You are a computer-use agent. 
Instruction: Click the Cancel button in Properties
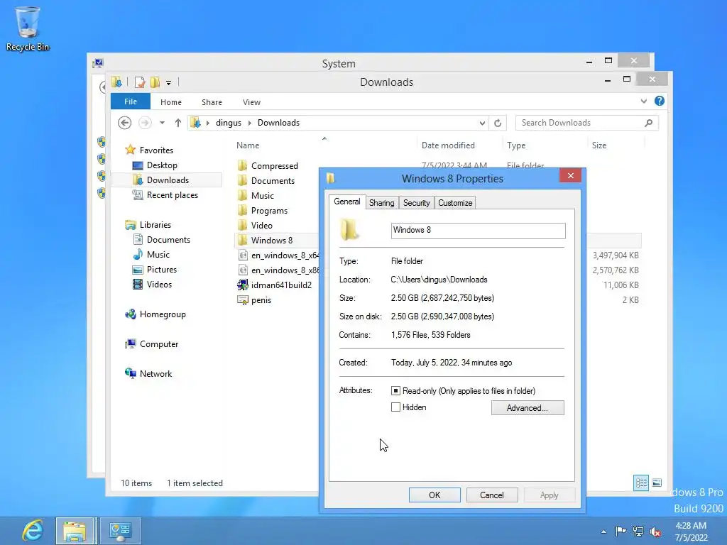coord(492,495)
